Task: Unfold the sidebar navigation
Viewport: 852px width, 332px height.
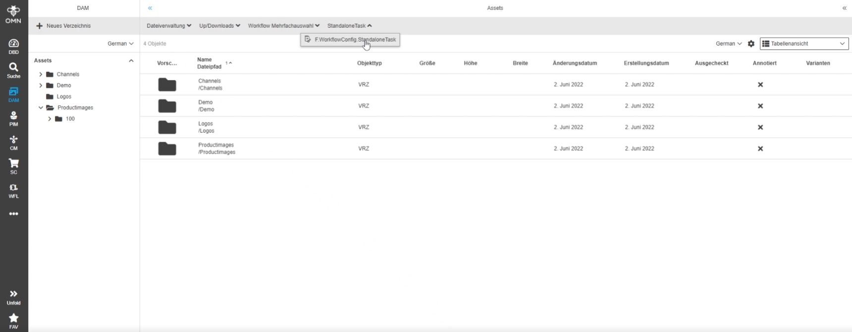Action: click(13, 297)
